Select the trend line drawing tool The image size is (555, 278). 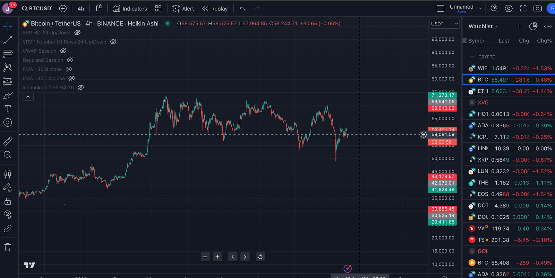[x=8, y=40]
